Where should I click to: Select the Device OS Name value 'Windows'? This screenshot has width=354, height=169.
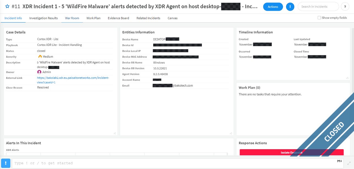tap(159, 62)
